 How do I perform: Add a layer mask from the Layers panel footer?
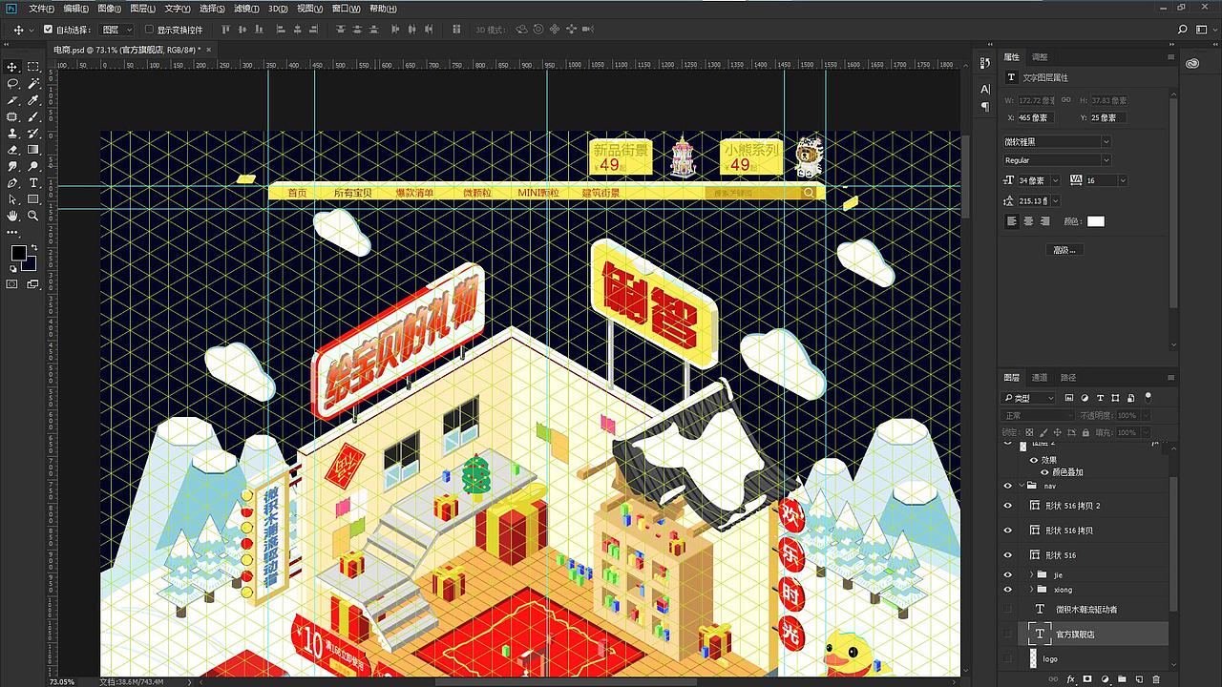pyautogui.click(x=1087, y=679)
